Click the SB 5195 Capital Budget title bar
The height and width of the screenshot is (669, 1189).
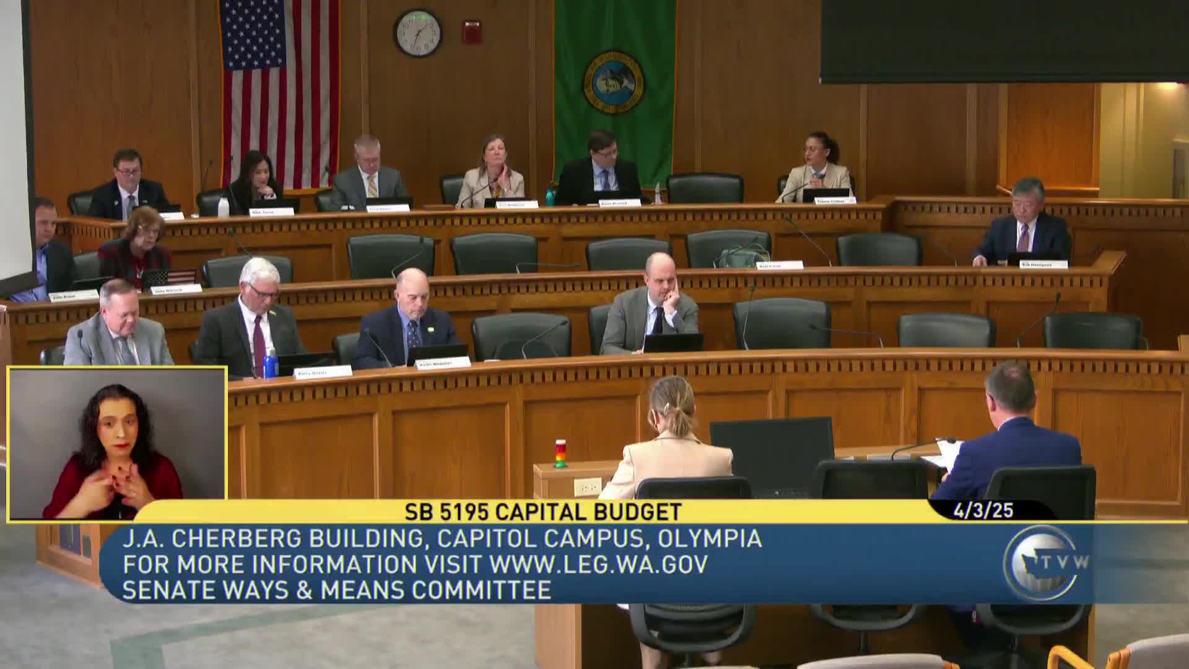(x=542, y=512)
